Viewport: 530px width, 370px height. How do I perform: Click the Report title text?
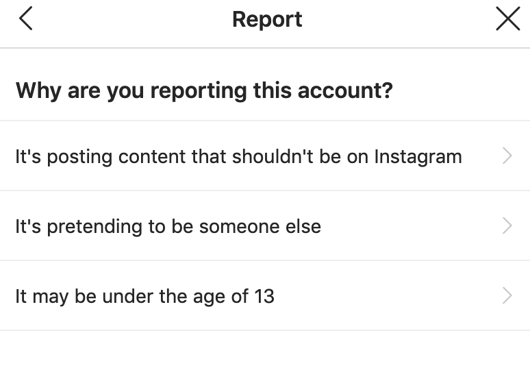coord(267,19)
